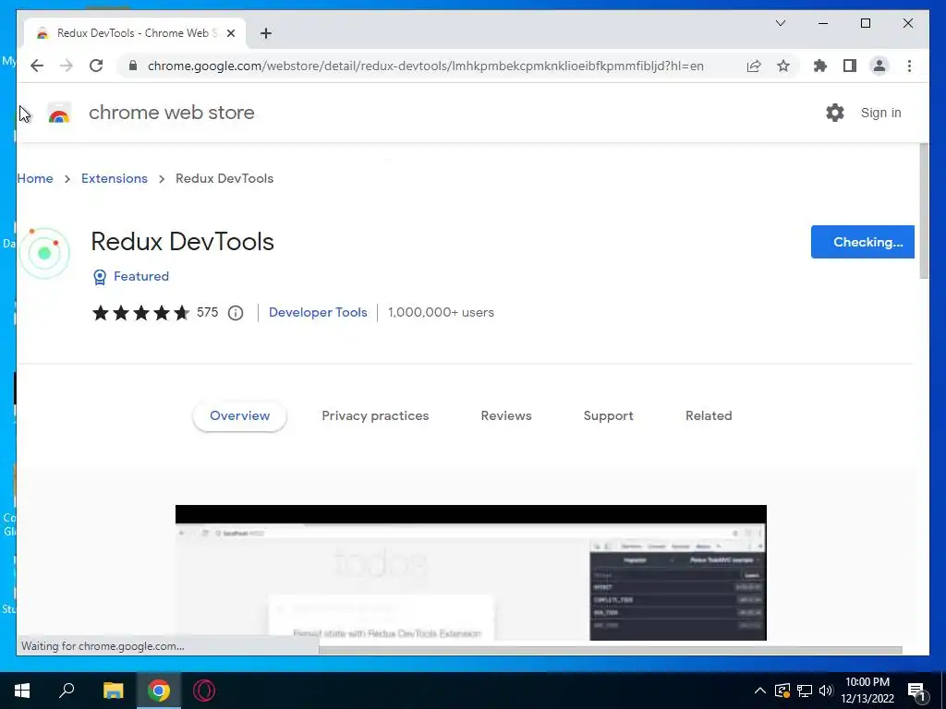Open Web Store settings gear
Viewport: 946px width, 709px height.
[835, 113]
